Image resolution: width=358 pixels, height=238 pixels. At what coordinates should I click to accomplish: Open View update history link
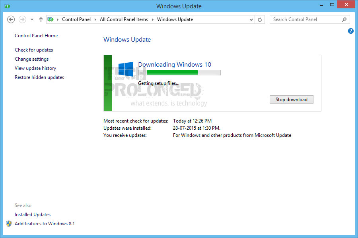click(x=35, y=68)
